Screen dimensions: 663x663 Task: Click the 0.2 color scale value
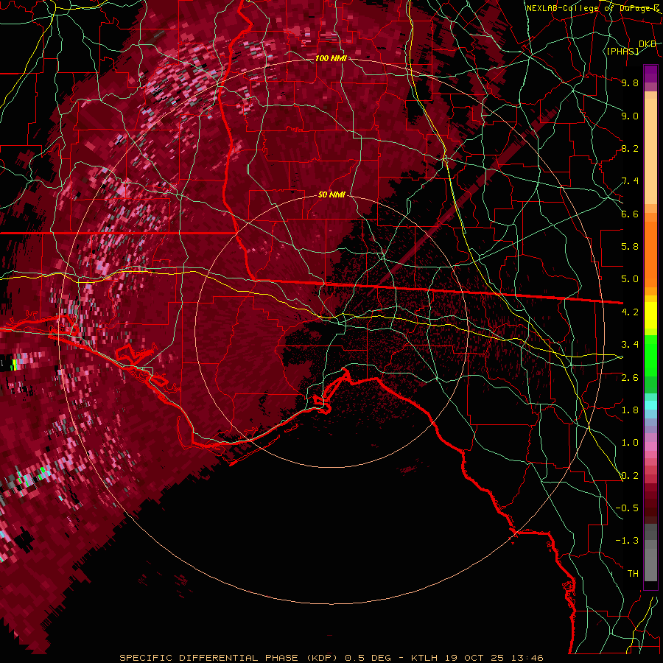[x=630, y=475]
